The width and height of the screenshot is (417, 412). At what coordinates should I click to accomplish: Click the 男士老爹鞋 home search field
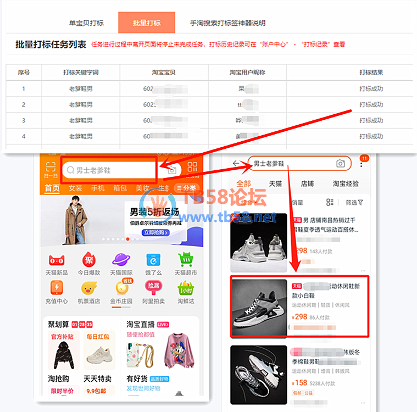(x=110, y=170)
